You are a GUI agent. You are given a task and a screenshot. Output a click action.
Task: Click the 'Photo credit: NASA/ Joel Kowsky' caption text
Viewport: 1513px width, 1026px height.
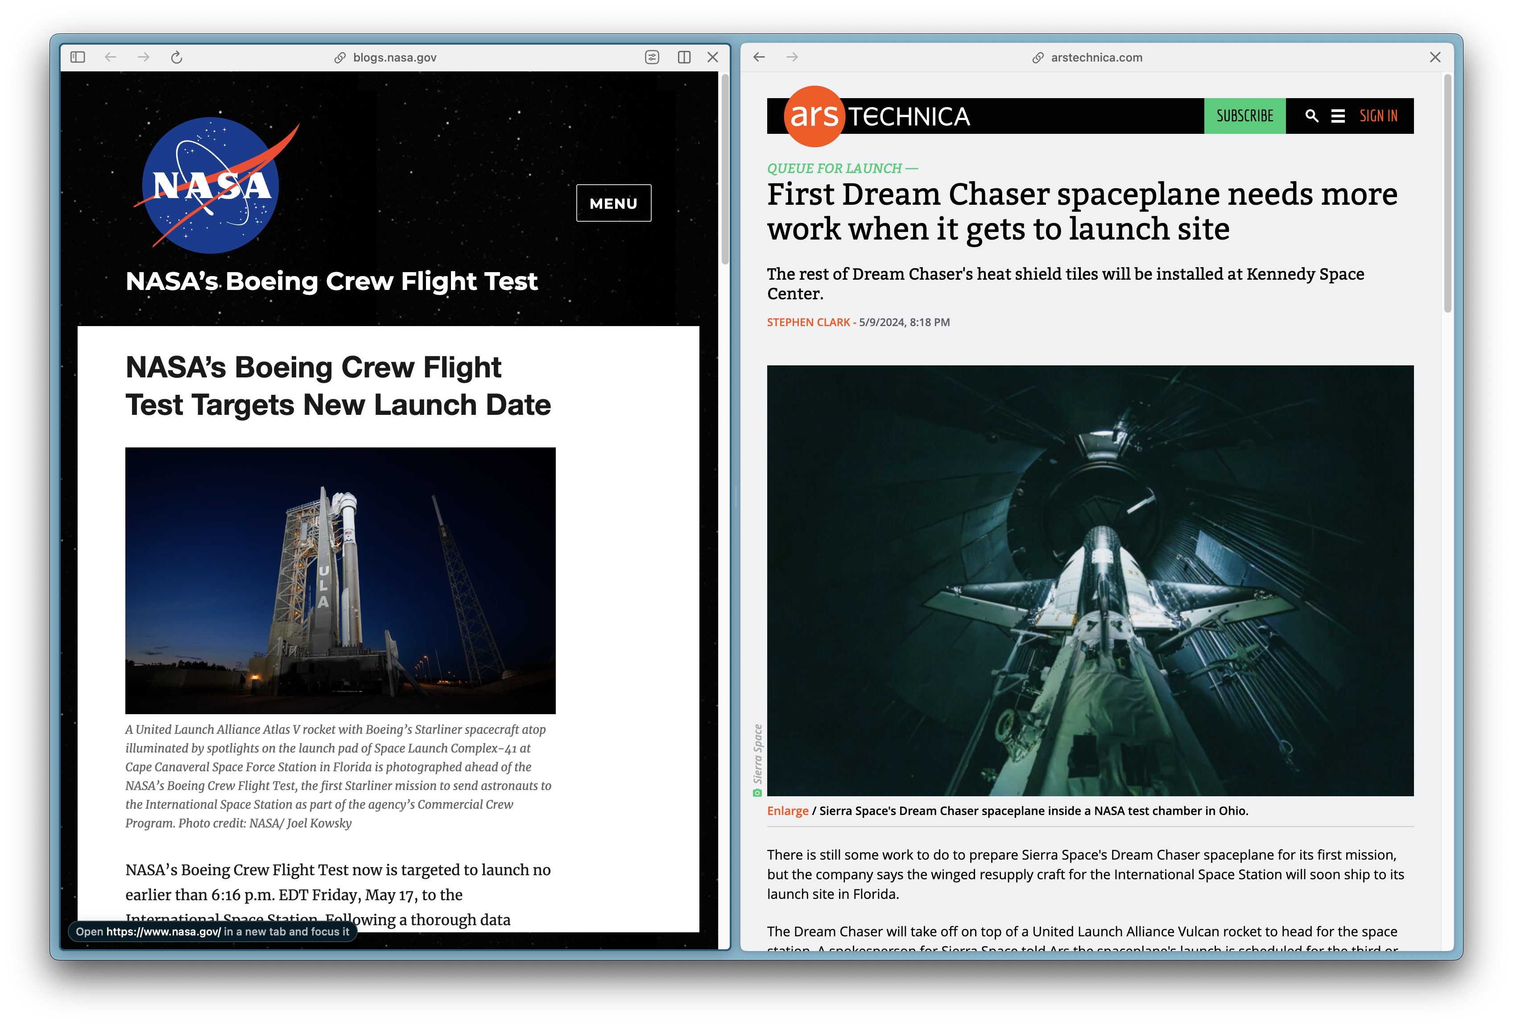click(265, 823)
